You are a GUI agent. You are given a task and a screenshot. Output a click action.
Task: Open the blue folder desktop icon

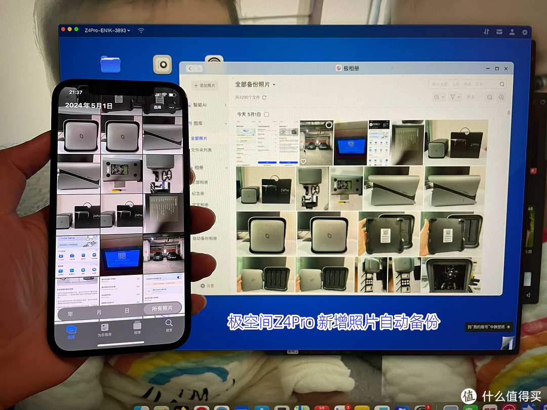(x=110, y=64)
